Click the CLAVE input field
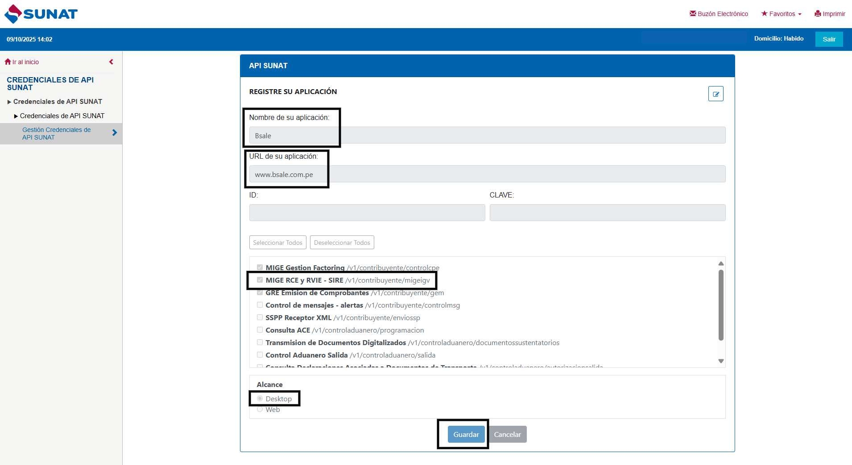This screenshot has width=852, height=465. [x=607, y=213]
